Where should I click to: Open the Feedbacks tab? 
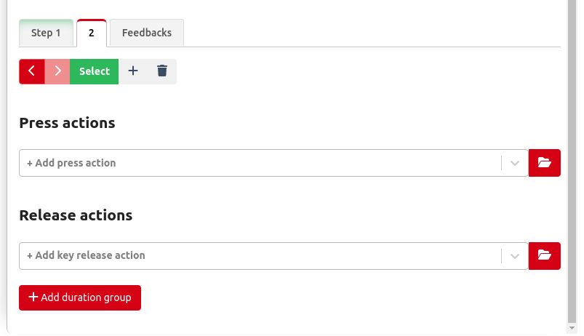click(147, 33)
